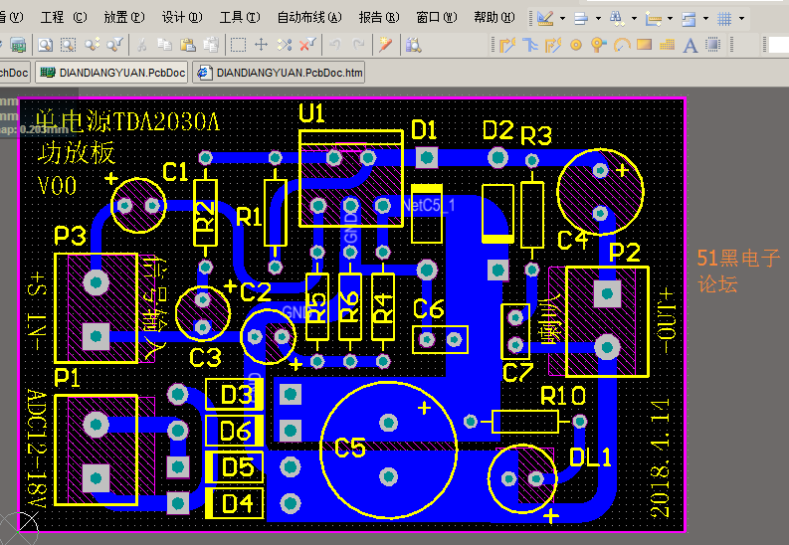The width and height of the screenshot is (789, 545).
Task: Click the Deselect All icon
Action: (x=285, y=45)
